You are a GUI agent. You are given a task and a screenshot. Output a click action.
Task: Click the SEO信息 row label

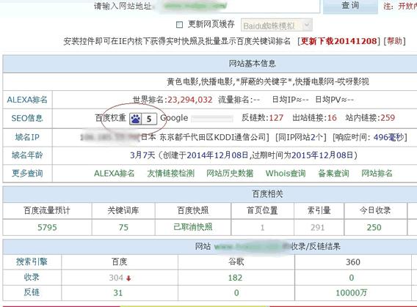[x=27, y=118]
